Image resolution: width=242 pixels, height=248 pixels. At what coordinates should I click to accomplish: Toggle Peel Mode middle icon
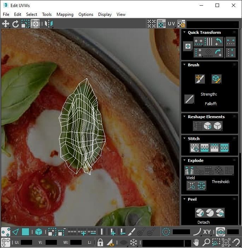point(210,213)
